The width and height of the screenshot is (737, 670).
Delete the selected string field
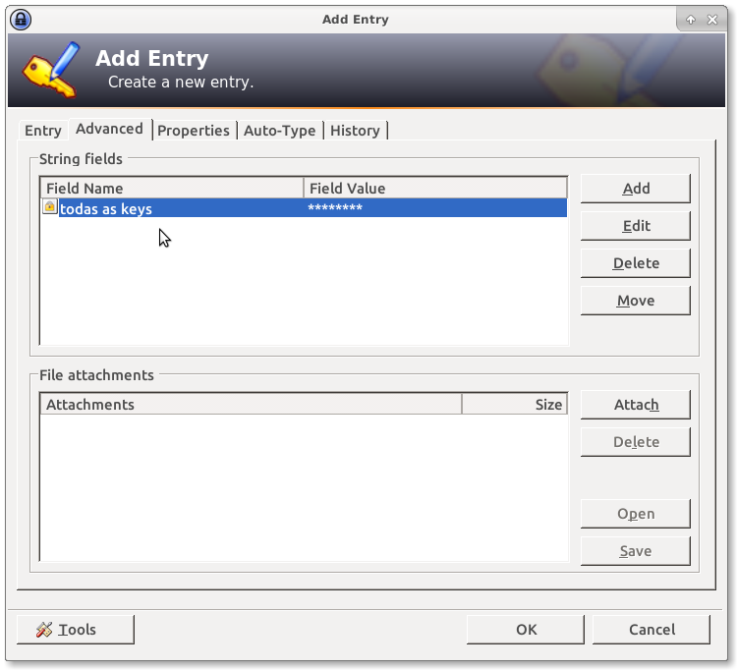(636, 263)
